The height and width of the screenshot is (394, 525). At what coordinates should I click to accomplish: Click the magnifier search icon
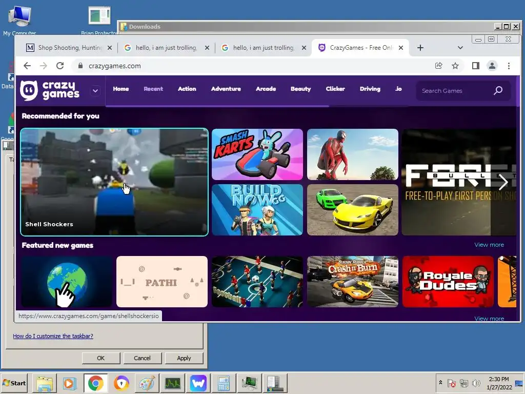pos(498,90)
